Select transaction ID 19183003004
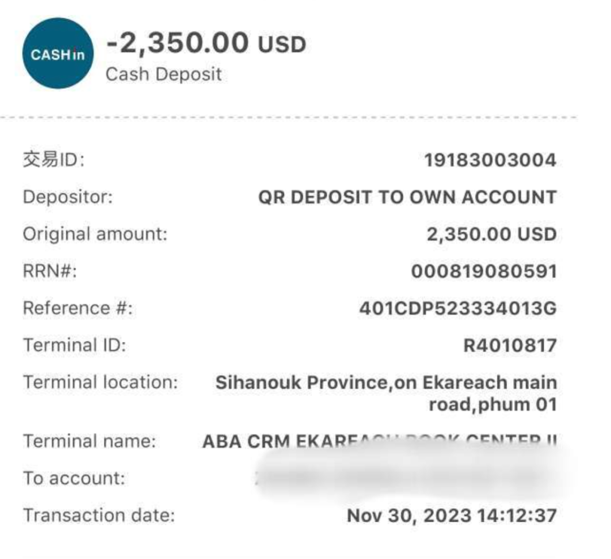Image resolution: width=611 pixels, height=559 pixels. tap(490, 160)
